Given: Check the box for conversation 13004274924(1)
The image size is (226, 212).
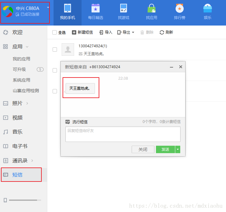Looking at the screenshot, I should click(x=54, y=49).
